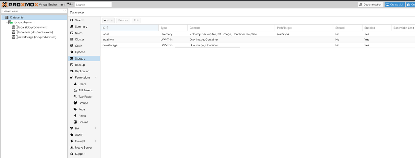The height and width of the screenshot is (158, 415).
Task: Click the Search magnifier icon in side menu
Action: click(72, 20)
